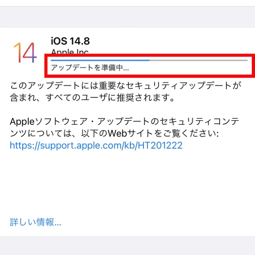
Task: Click the word Webサイト in the description
Action: 130,133
